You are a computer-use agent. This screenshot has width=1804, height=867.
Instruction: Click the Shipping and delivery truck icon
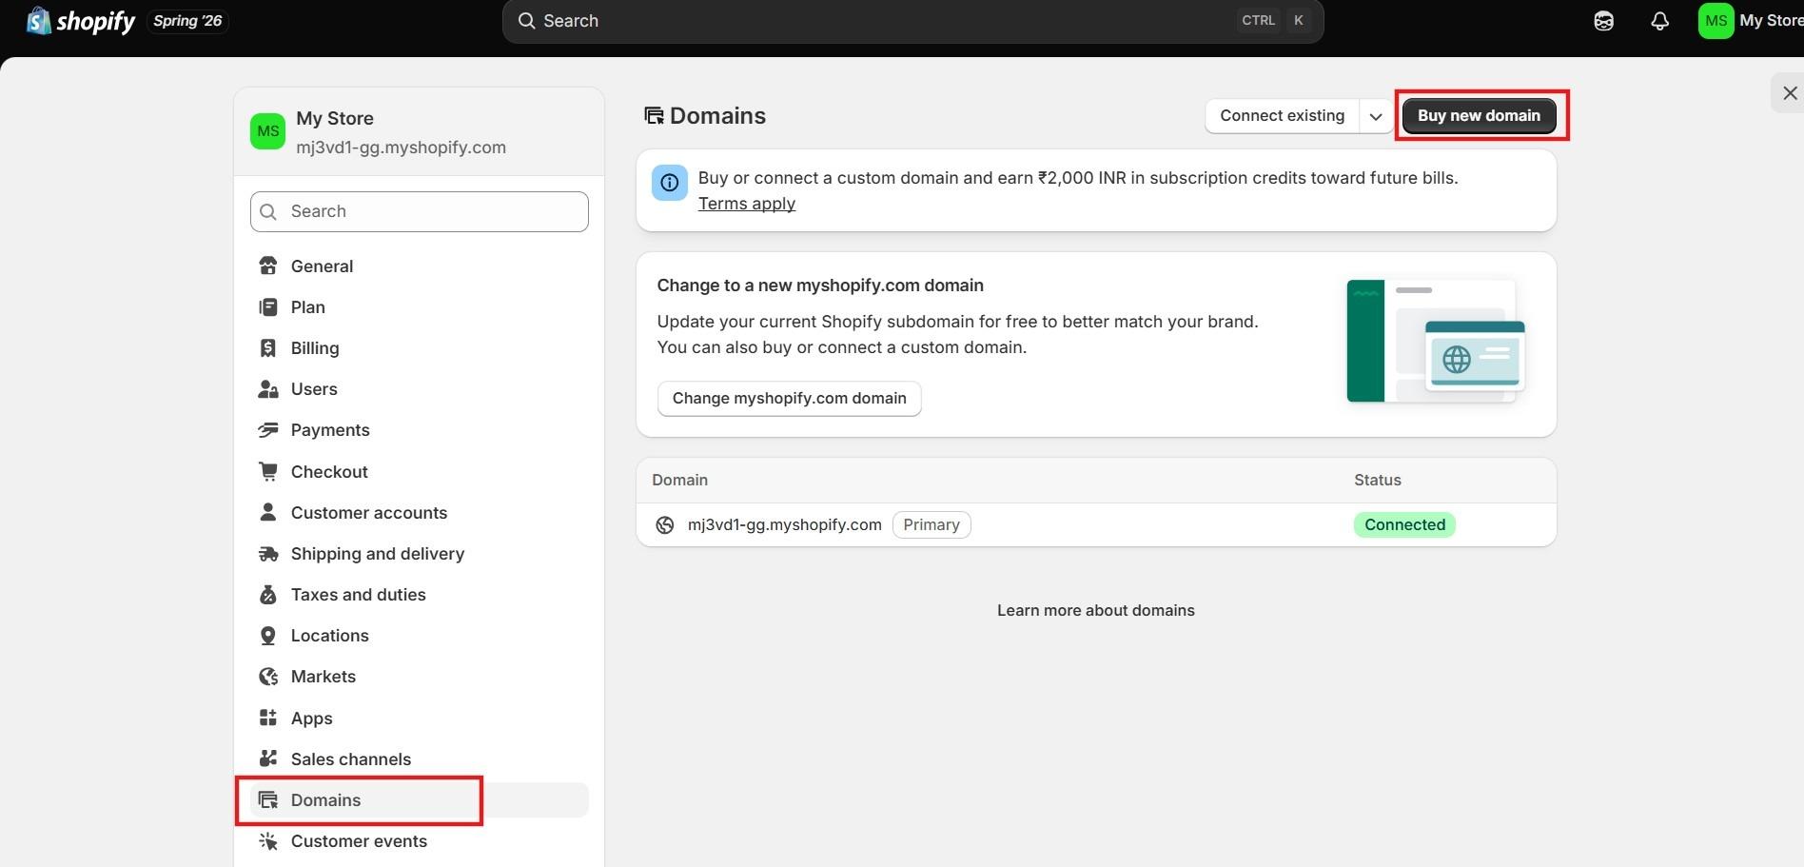click(268, 553)
